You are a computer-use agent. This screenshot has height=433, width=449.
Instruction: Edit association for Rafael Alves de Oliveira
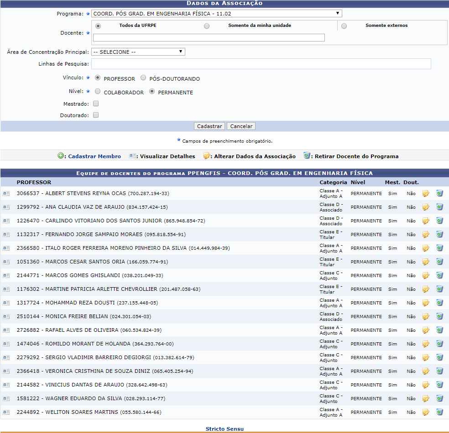coord(426,330)
